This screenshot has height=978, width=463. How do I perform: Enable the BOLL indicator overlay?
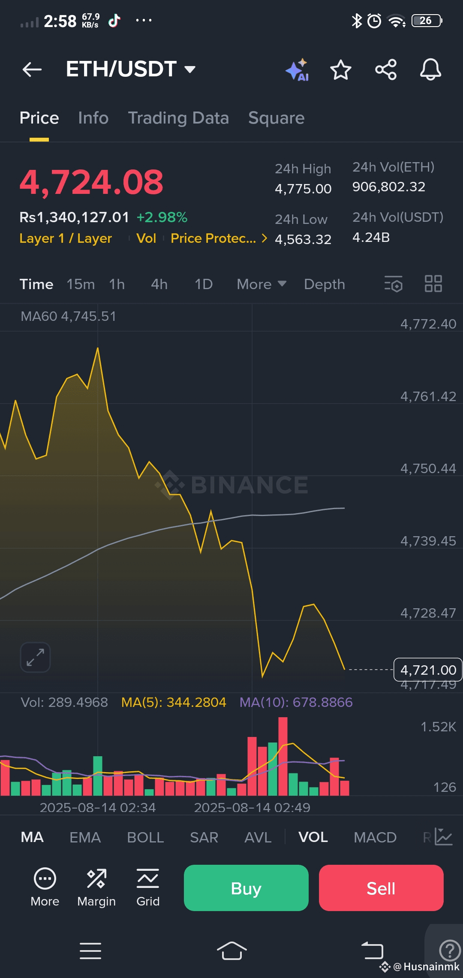pos(145,837)
